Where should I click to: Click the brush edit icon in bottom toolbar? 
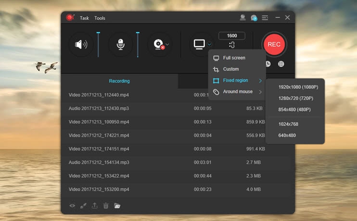click(83, 206)
